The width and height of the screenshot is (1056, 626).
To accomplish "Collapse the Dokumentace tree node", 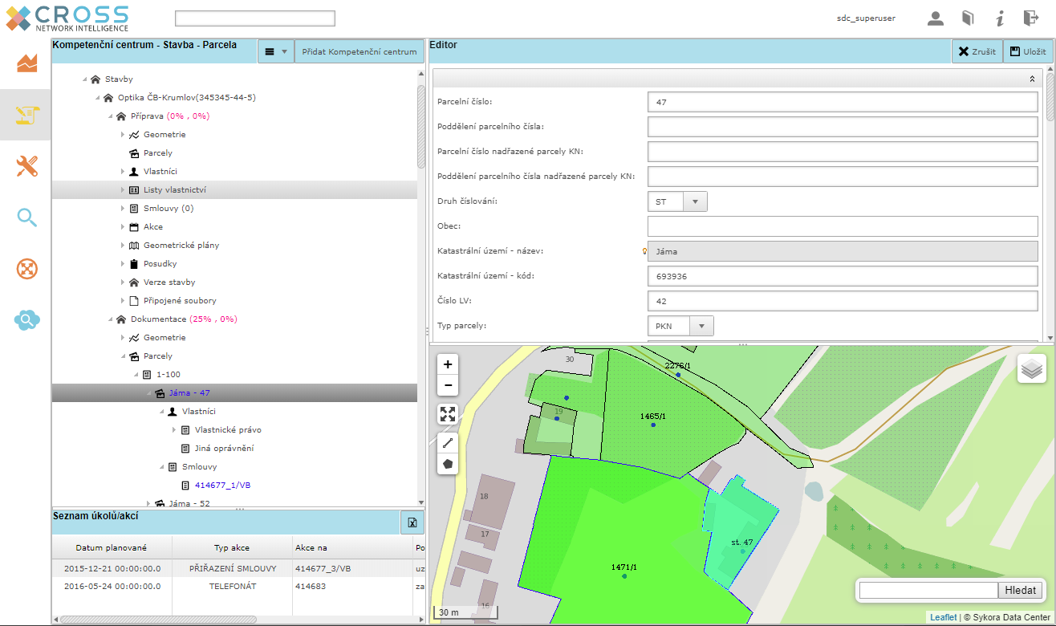I will [110, 319].
